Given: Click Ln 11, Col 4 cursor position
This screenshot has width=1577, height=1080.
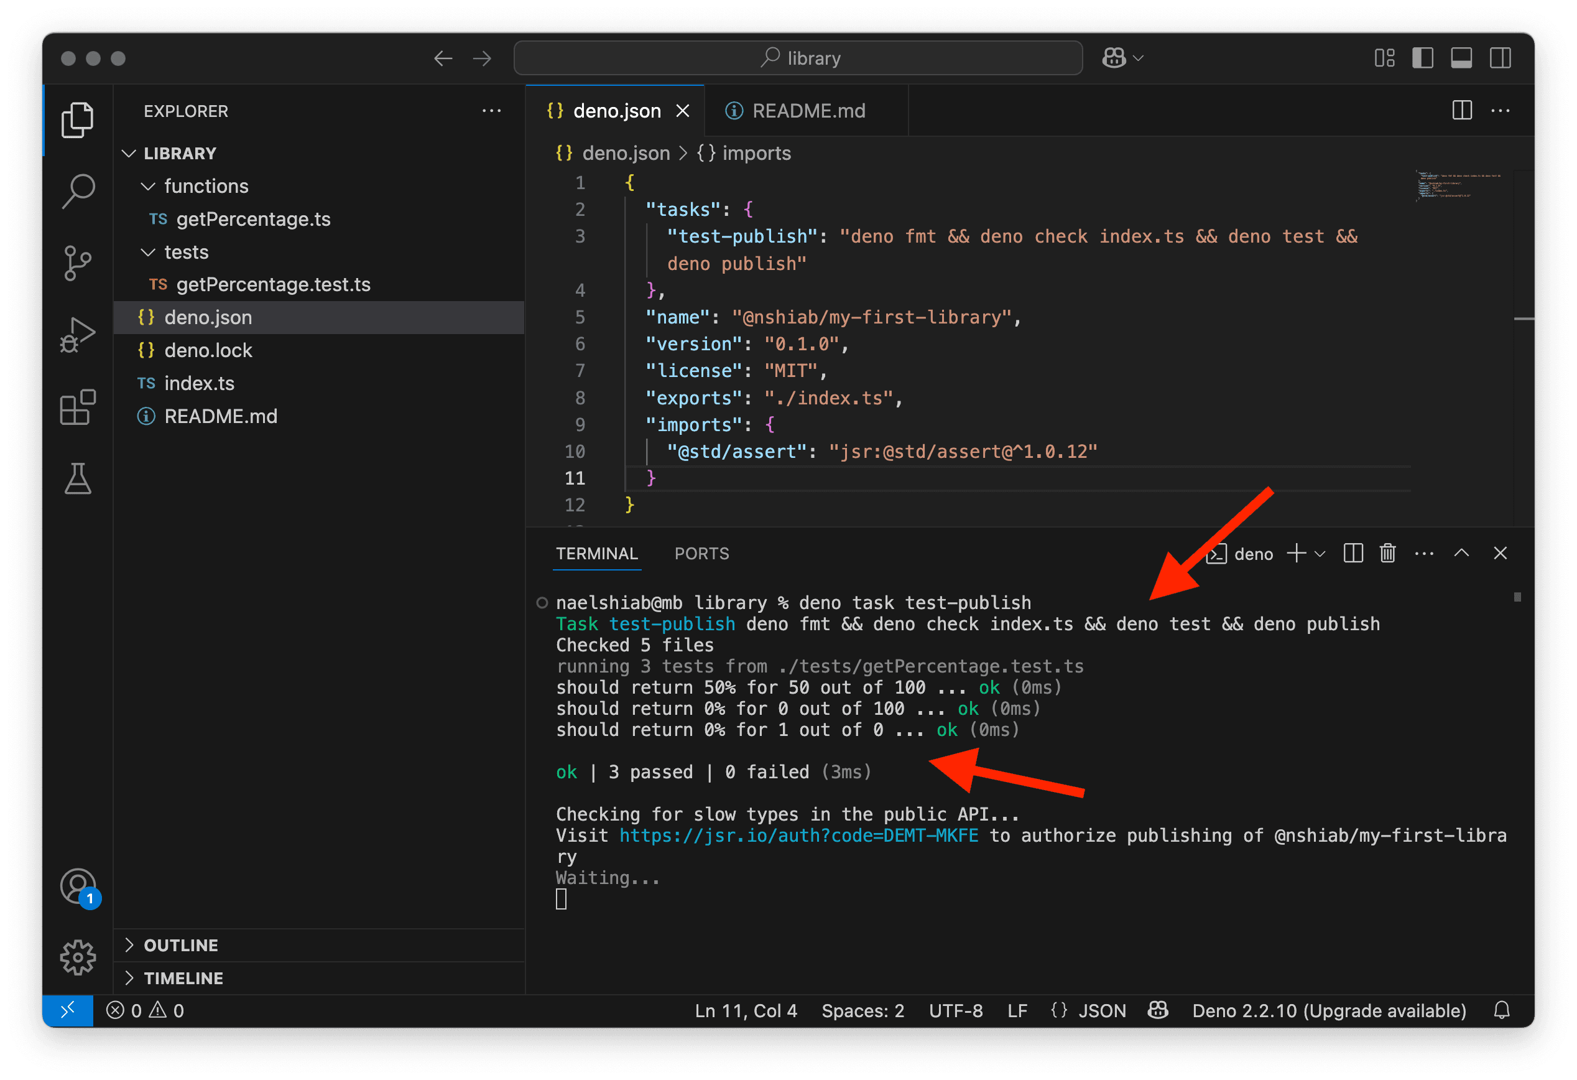Looking at the screenshot, I should (x=745, y=1010).
